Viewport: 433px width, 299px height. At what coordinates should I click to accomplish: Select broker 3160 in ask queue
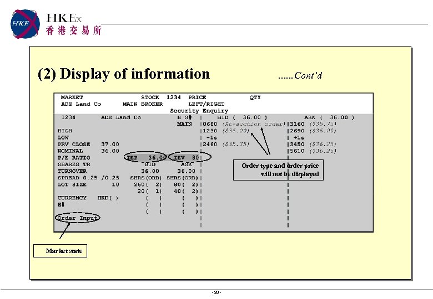[x=297, y=124]
